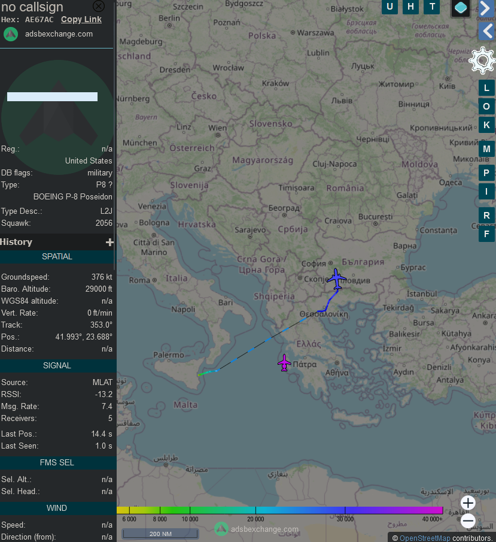Click the track value 353.0°
The image size is (496, 542).
point(101,325)
